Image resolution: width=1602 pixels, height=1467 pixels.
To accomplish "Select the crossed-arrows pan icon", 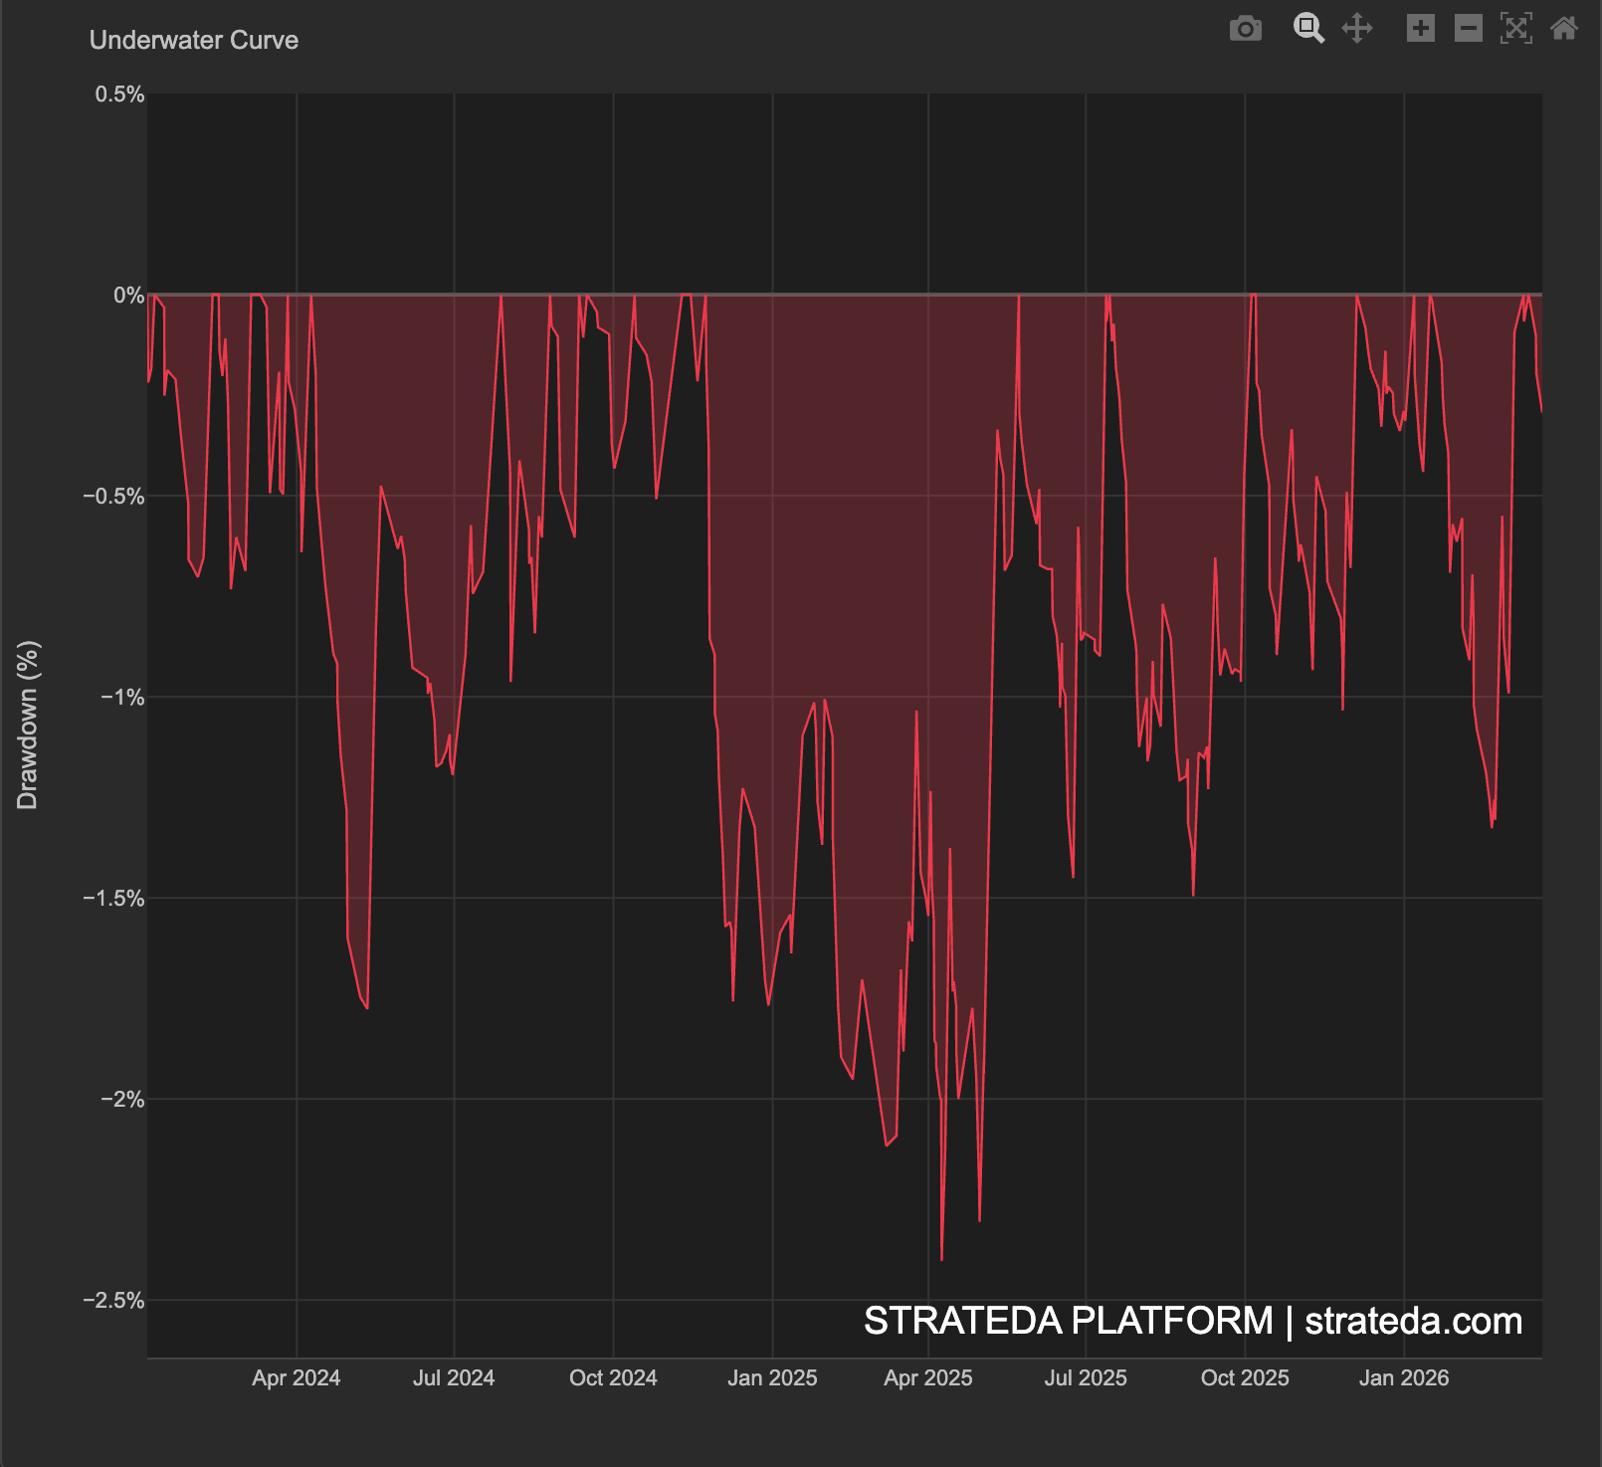I will pyautogui.click(x=1357, y=29).
